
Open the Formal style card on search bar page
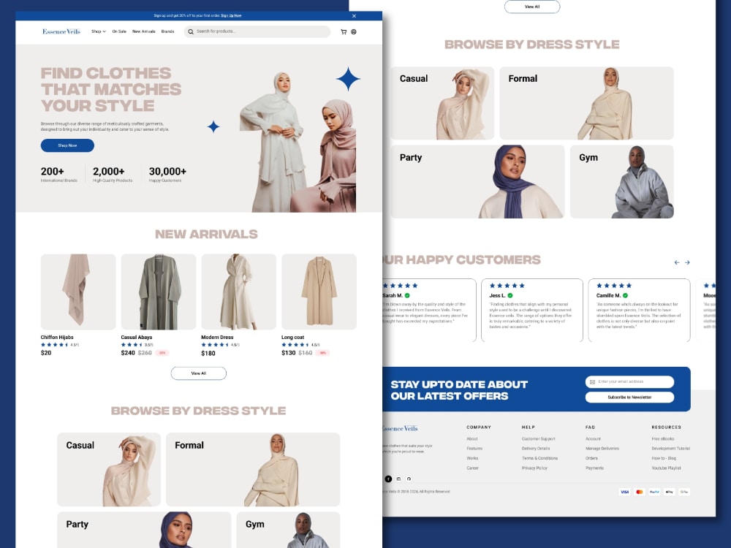coord(253,470)
